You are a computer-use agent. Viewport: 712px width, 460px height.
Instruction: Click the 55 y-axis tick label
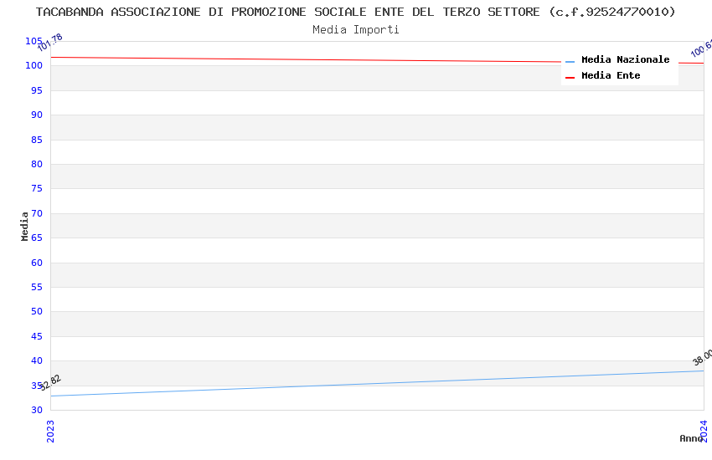[36, 288]
